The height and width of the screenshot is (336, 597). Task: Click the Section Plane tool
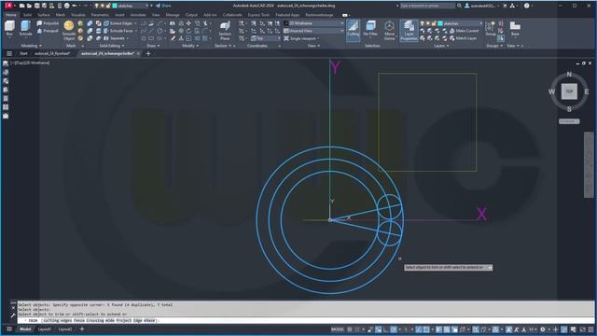[225, 31]
